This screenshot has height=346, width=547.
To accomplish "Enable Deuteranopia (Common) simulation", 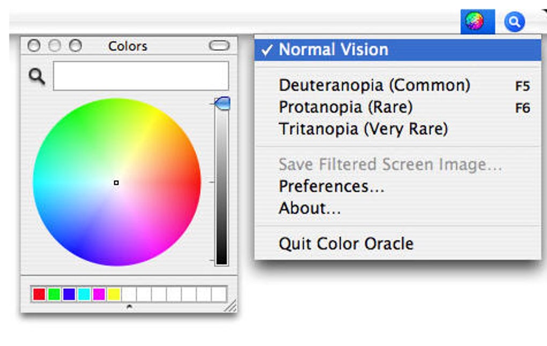I will 374,85.
